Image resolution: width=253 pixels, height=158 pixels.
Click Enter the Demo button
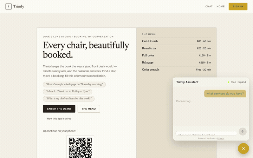click(x=59, y=109)
